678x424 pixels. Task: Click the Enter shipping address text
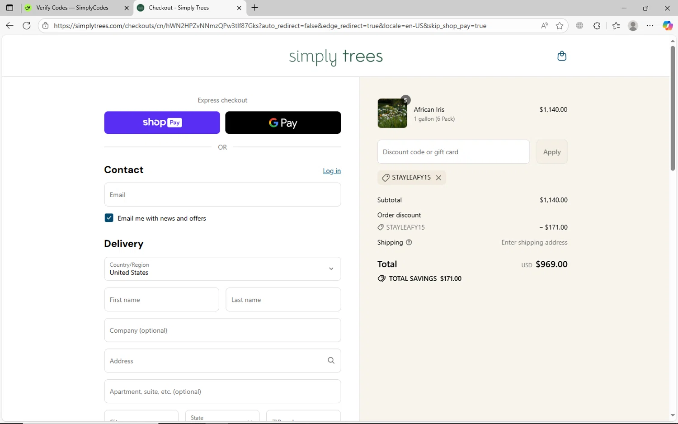point(534,242)
